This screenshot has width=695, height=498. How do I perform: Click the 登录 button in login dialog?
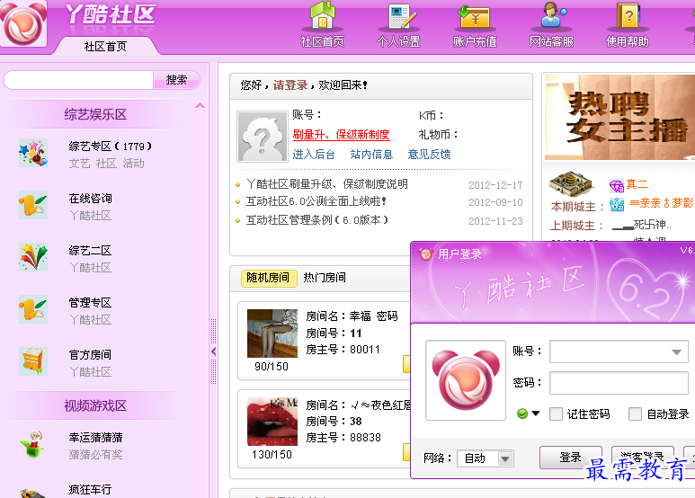[x=570, y=458]
